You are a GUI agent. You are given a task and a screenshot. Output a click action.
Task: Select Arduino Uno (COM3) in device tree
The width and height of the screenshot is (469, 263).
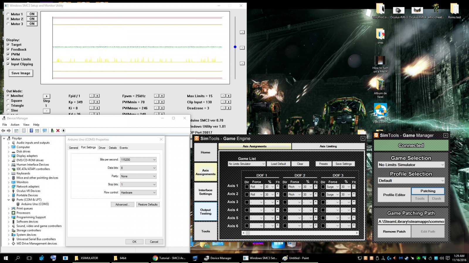click(x=35, y=204)
